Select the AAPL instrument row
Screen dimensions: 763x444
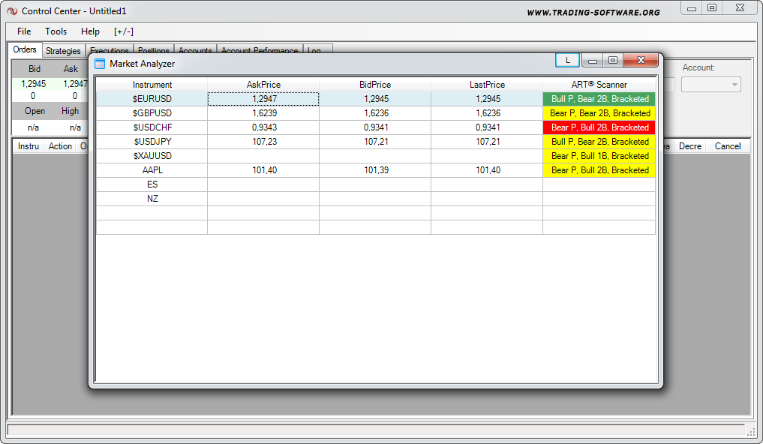tap(152, 170)
